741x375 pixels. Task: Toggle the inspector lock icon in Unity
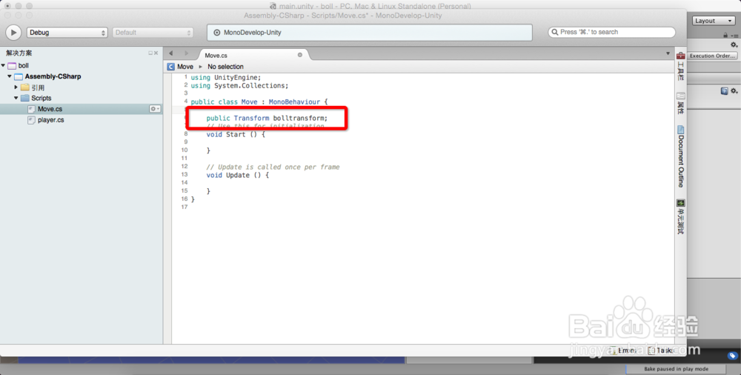pyautogui.click(x=725, y=36)
